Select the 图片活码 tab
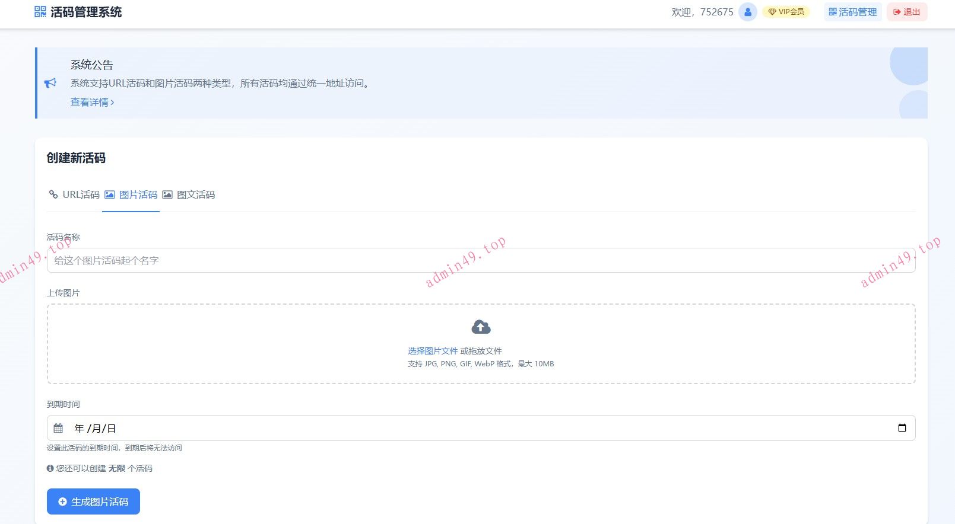This screenshot has height=524, width=955. click(x=131, y=194)
